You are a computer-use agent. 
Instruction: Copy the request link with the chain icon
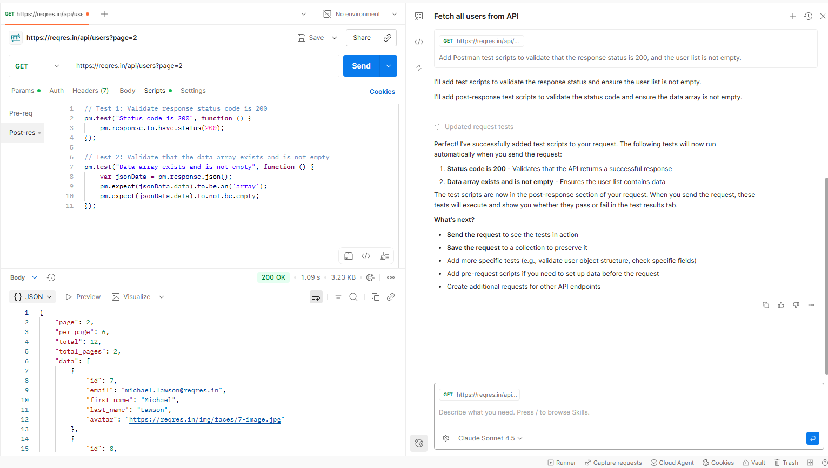388,38
